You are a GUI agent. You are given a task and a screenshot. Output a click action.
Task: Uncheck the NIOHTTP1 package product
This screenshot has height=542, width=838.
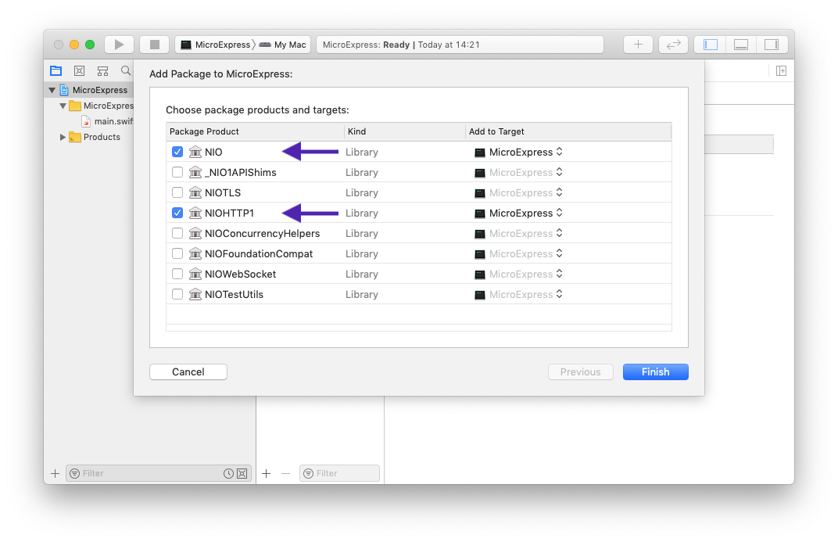coord(177,213)
